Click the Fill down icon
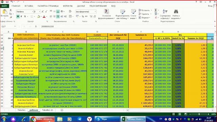The image size is (217, 122). click(x=156, y=14)
